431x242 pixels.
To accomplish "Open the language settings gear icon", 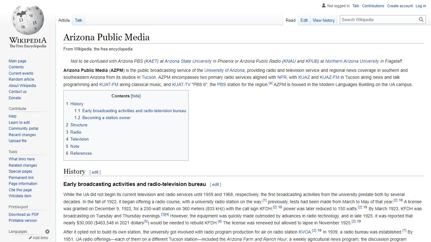I will pyautogui.click(x=47, y=232).
